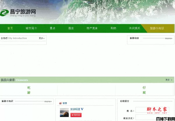175x121 pixels.
Task: Click the 姓名 input field
Action: click(152, 110)
